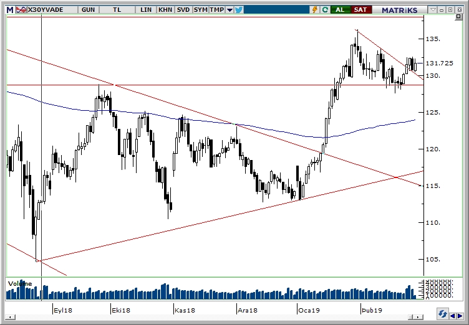
Task: Click the 131.725 current price label
Action: point(440,64)
